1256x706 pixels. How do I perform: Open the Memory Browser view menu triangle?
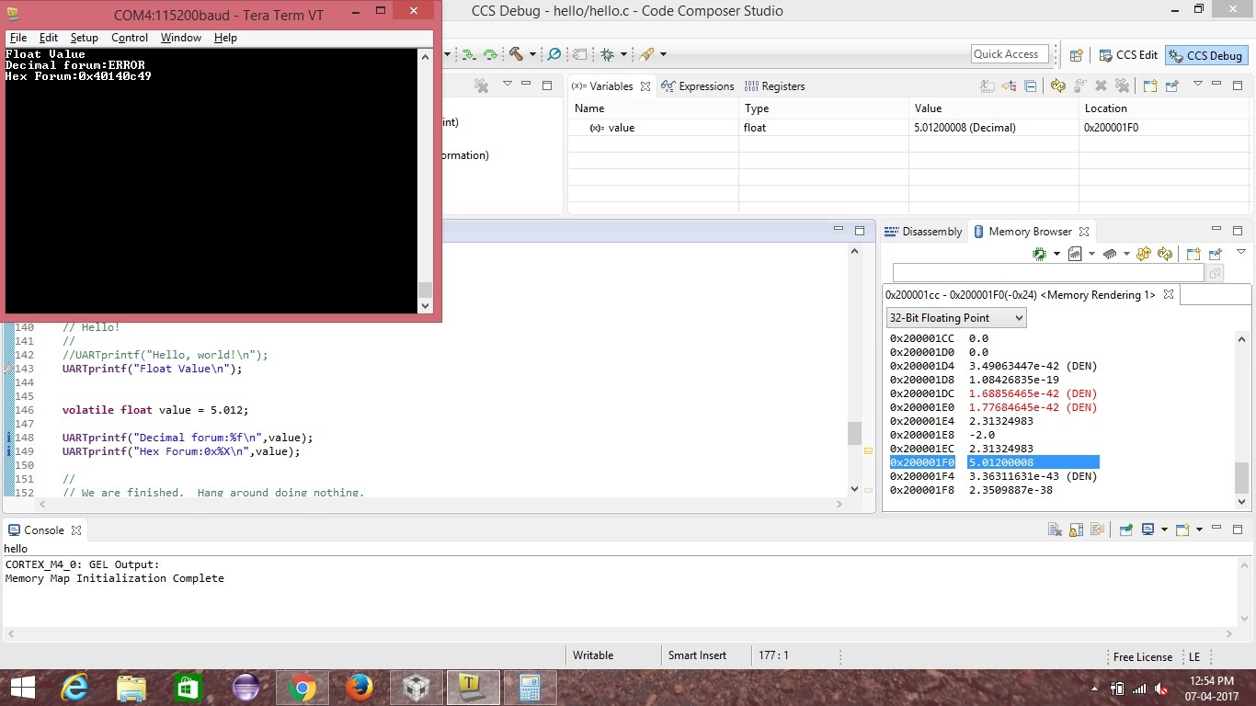1240,252
